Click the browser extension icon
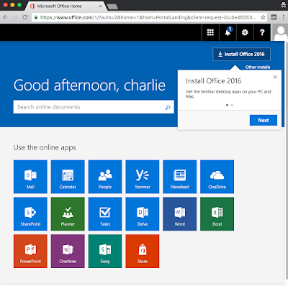Screen dimensions: 288x286 pos(274,17)
